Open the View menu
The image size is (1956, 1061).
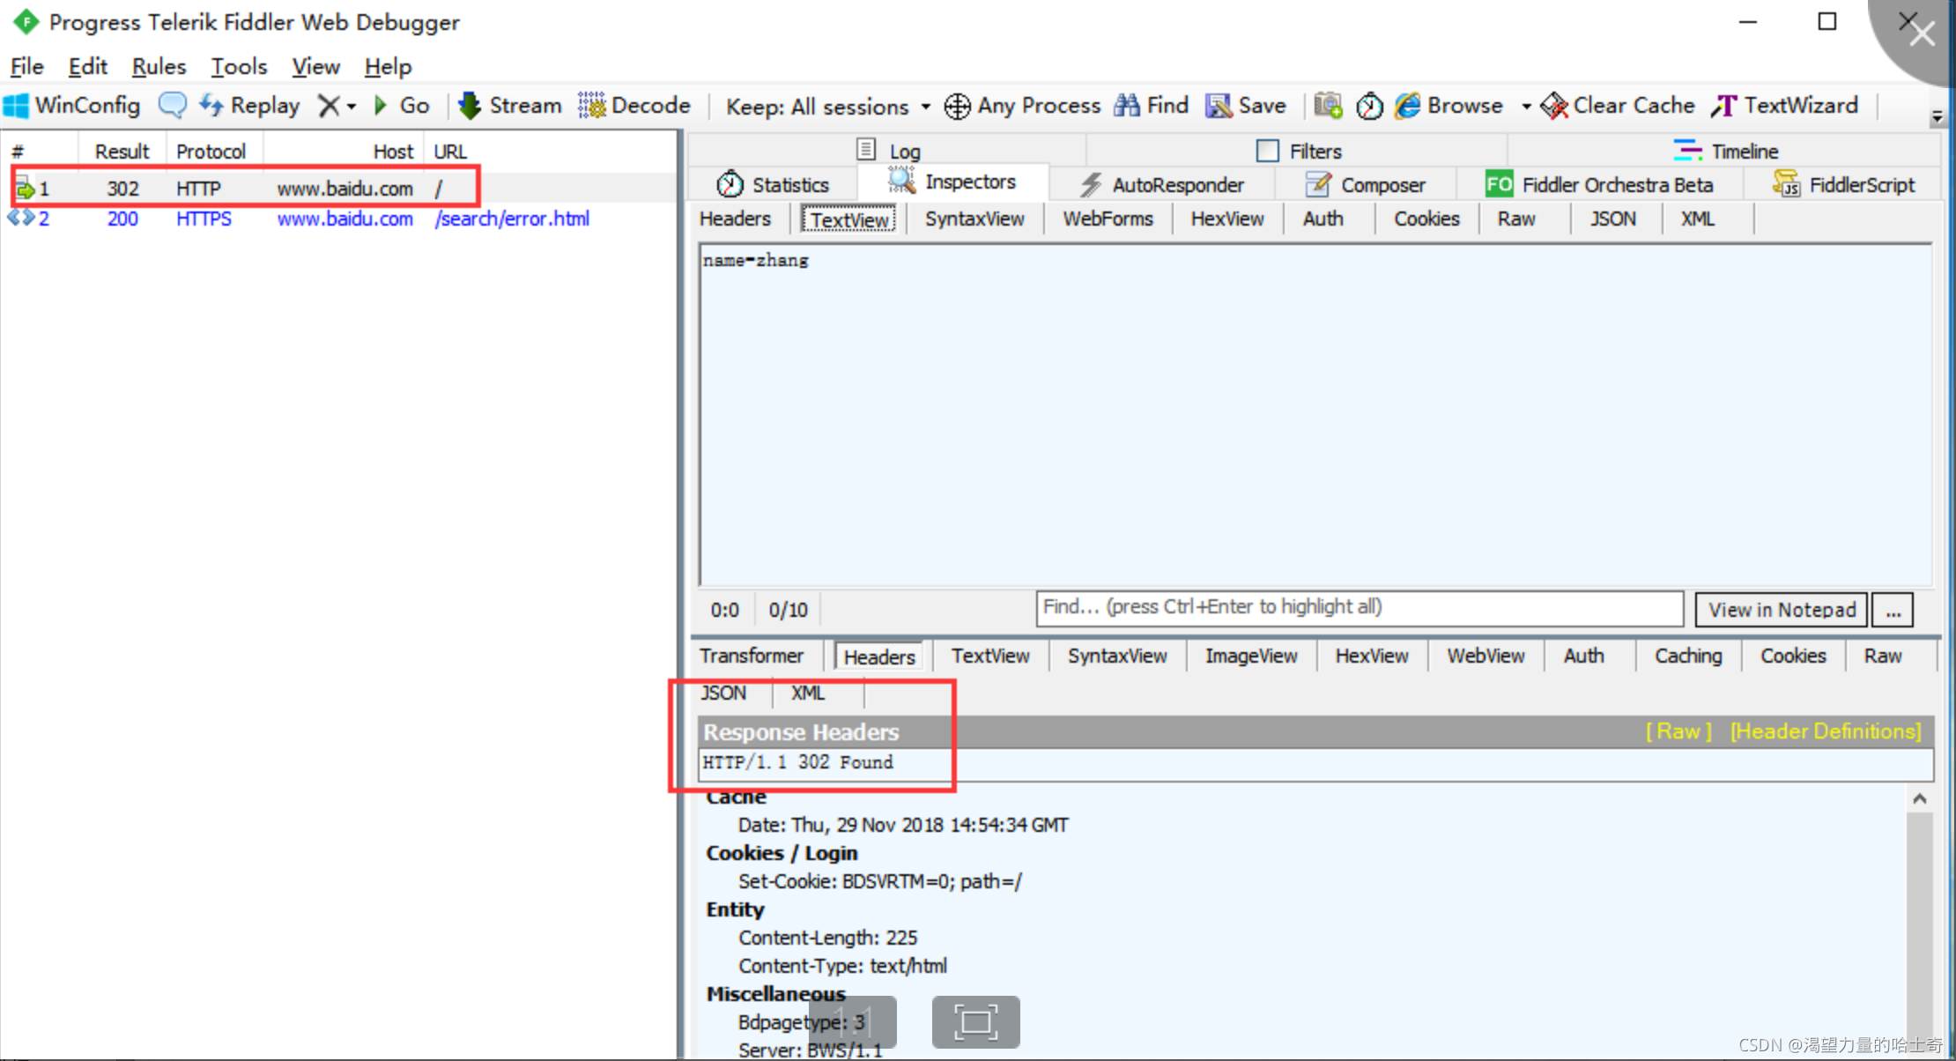315,67
